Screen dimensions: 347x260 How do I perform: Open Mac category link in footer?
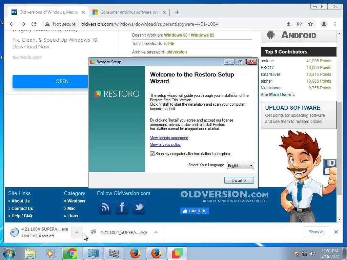coord(71,209)
